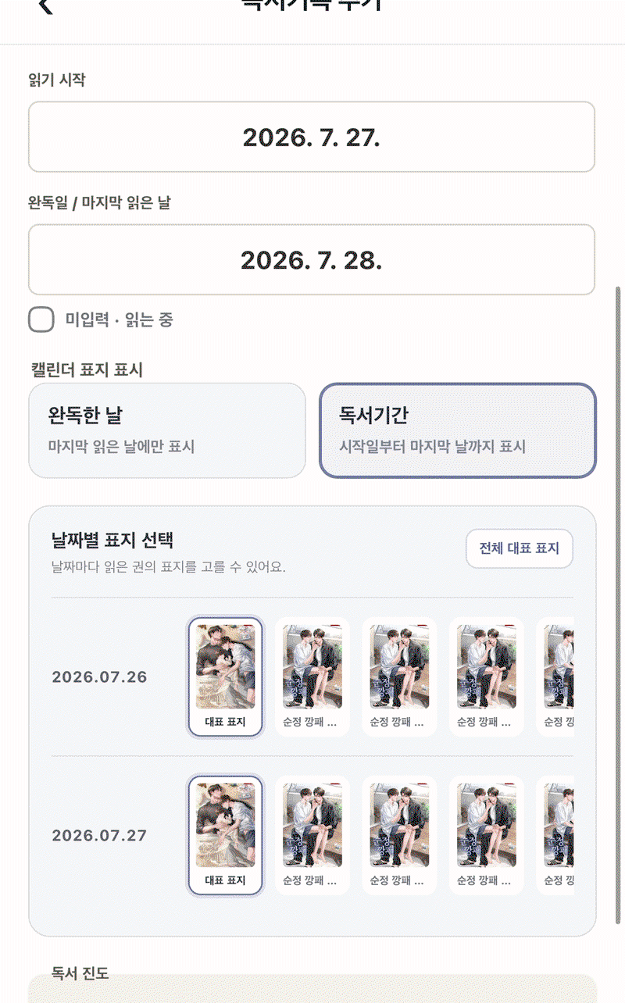Image resolution: width=625 pixels, height=1003 pixels.
Task: Pick partially visible fourth cover for 2026.07.27
Action: coord(555,835)
